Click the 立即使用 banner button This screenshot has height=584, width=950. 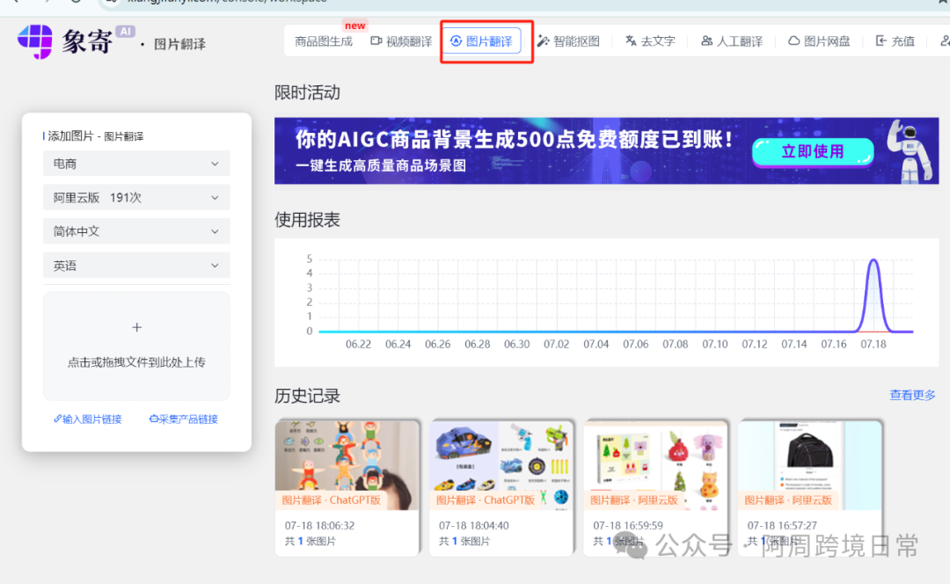coord(813,151)
